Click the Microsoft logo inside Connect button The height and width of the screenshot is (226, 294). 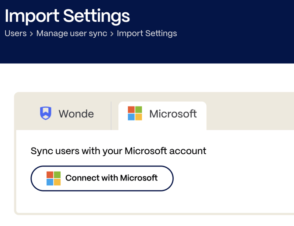point(54,178)
